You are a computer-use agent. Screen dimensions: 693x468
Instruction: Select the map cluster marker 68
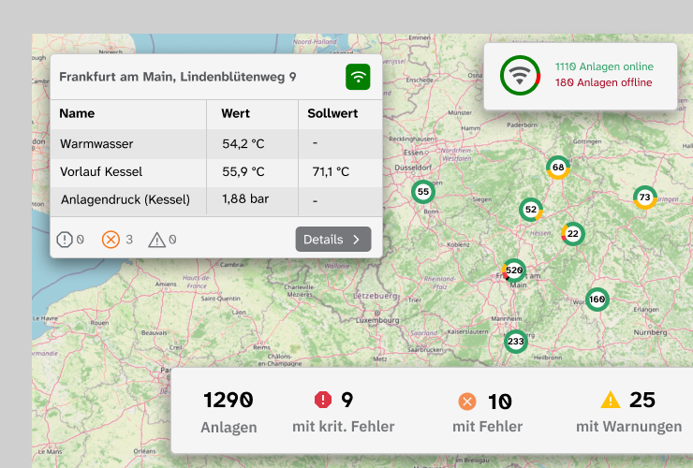click(558, 168)
